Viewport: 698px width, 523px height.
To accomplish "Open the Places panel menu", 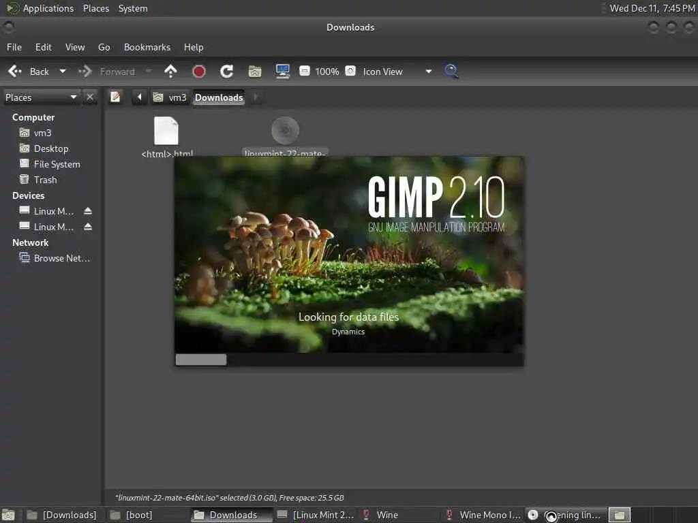I will coord(95,8).
